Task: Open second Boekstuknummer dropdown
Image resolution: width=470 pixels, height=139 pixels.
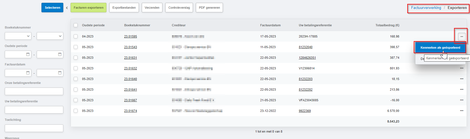Action: [50, 36]
